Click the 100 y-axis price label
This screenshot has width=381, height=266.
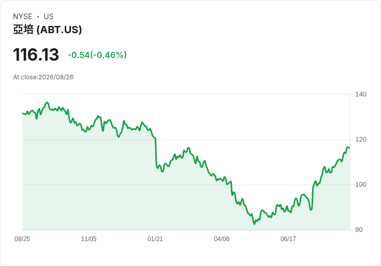click(361, 185)
